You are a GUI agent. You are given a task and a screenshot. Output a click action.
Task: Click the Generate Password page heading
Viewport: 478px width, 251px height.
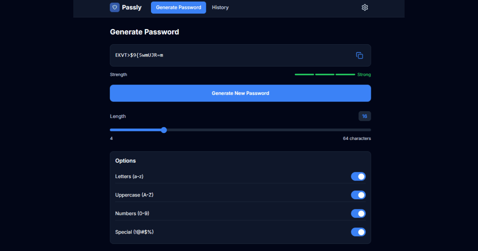(x=144, y=32)
